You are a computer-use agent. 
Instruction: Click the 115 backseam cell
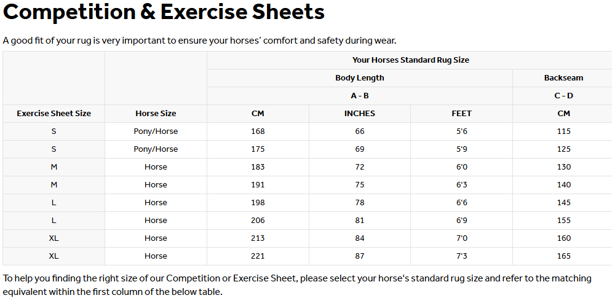click(563, 131)
